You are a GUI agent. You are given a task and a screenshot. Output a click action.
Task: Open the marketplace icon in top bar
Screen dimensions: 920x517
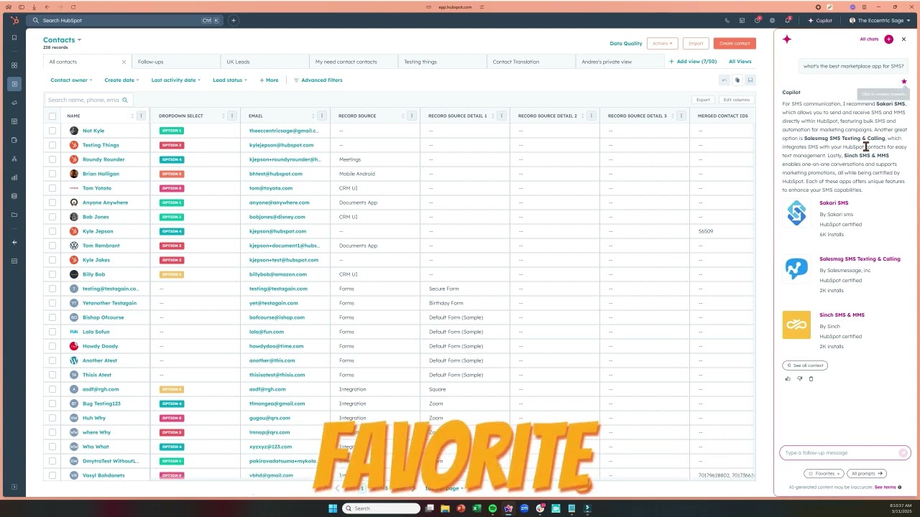tap(742, 21)
